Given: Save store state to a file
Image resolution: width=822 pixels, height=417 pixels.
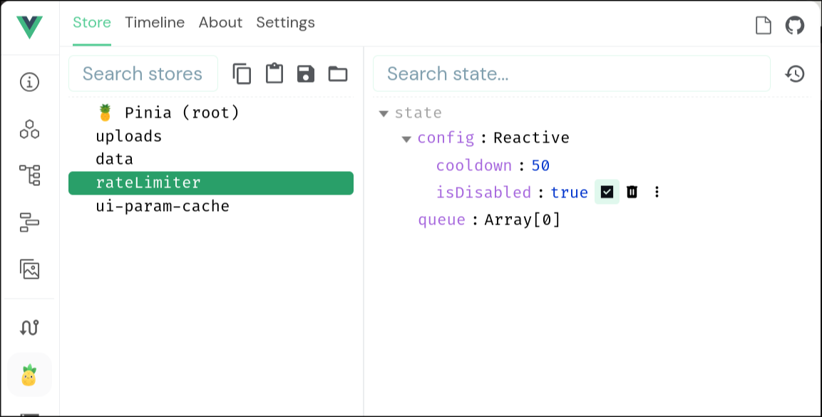Looking at the screenshot, I should (305, 73).
